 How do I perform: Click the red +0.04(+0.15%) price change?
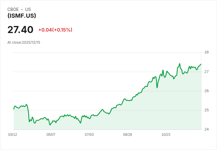point(55,30)
